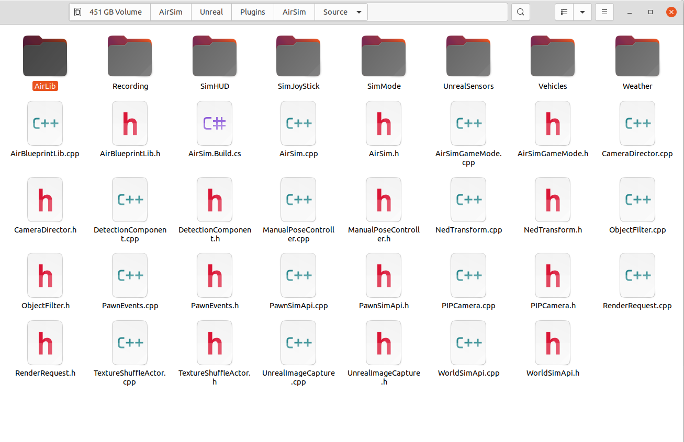
Task: Click the PawnSimApi.h file name
Action: [384, 306]
